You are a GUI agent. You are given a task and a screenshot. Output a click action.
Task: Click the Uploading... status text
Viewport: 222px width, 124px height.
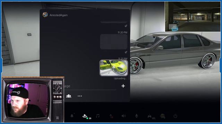(120, 79)
